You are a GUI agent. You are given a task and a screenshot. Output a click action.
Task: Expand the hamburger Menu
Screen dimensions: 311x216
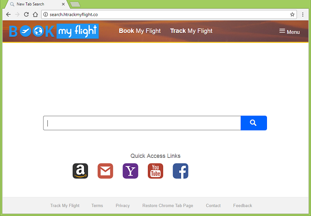(x=289, y=31)
